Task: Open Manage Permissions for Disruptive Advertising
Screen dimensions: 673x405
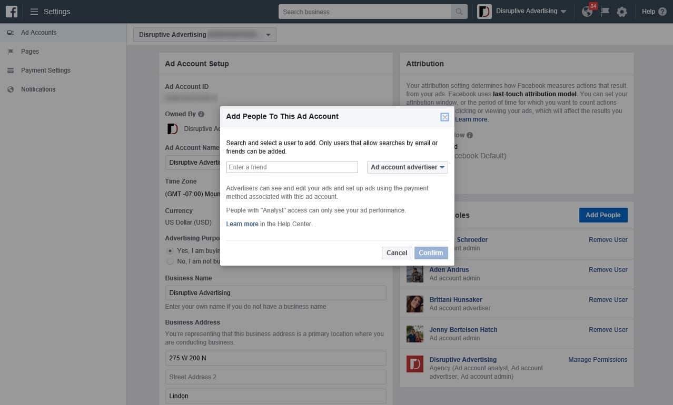Action: 598,360
